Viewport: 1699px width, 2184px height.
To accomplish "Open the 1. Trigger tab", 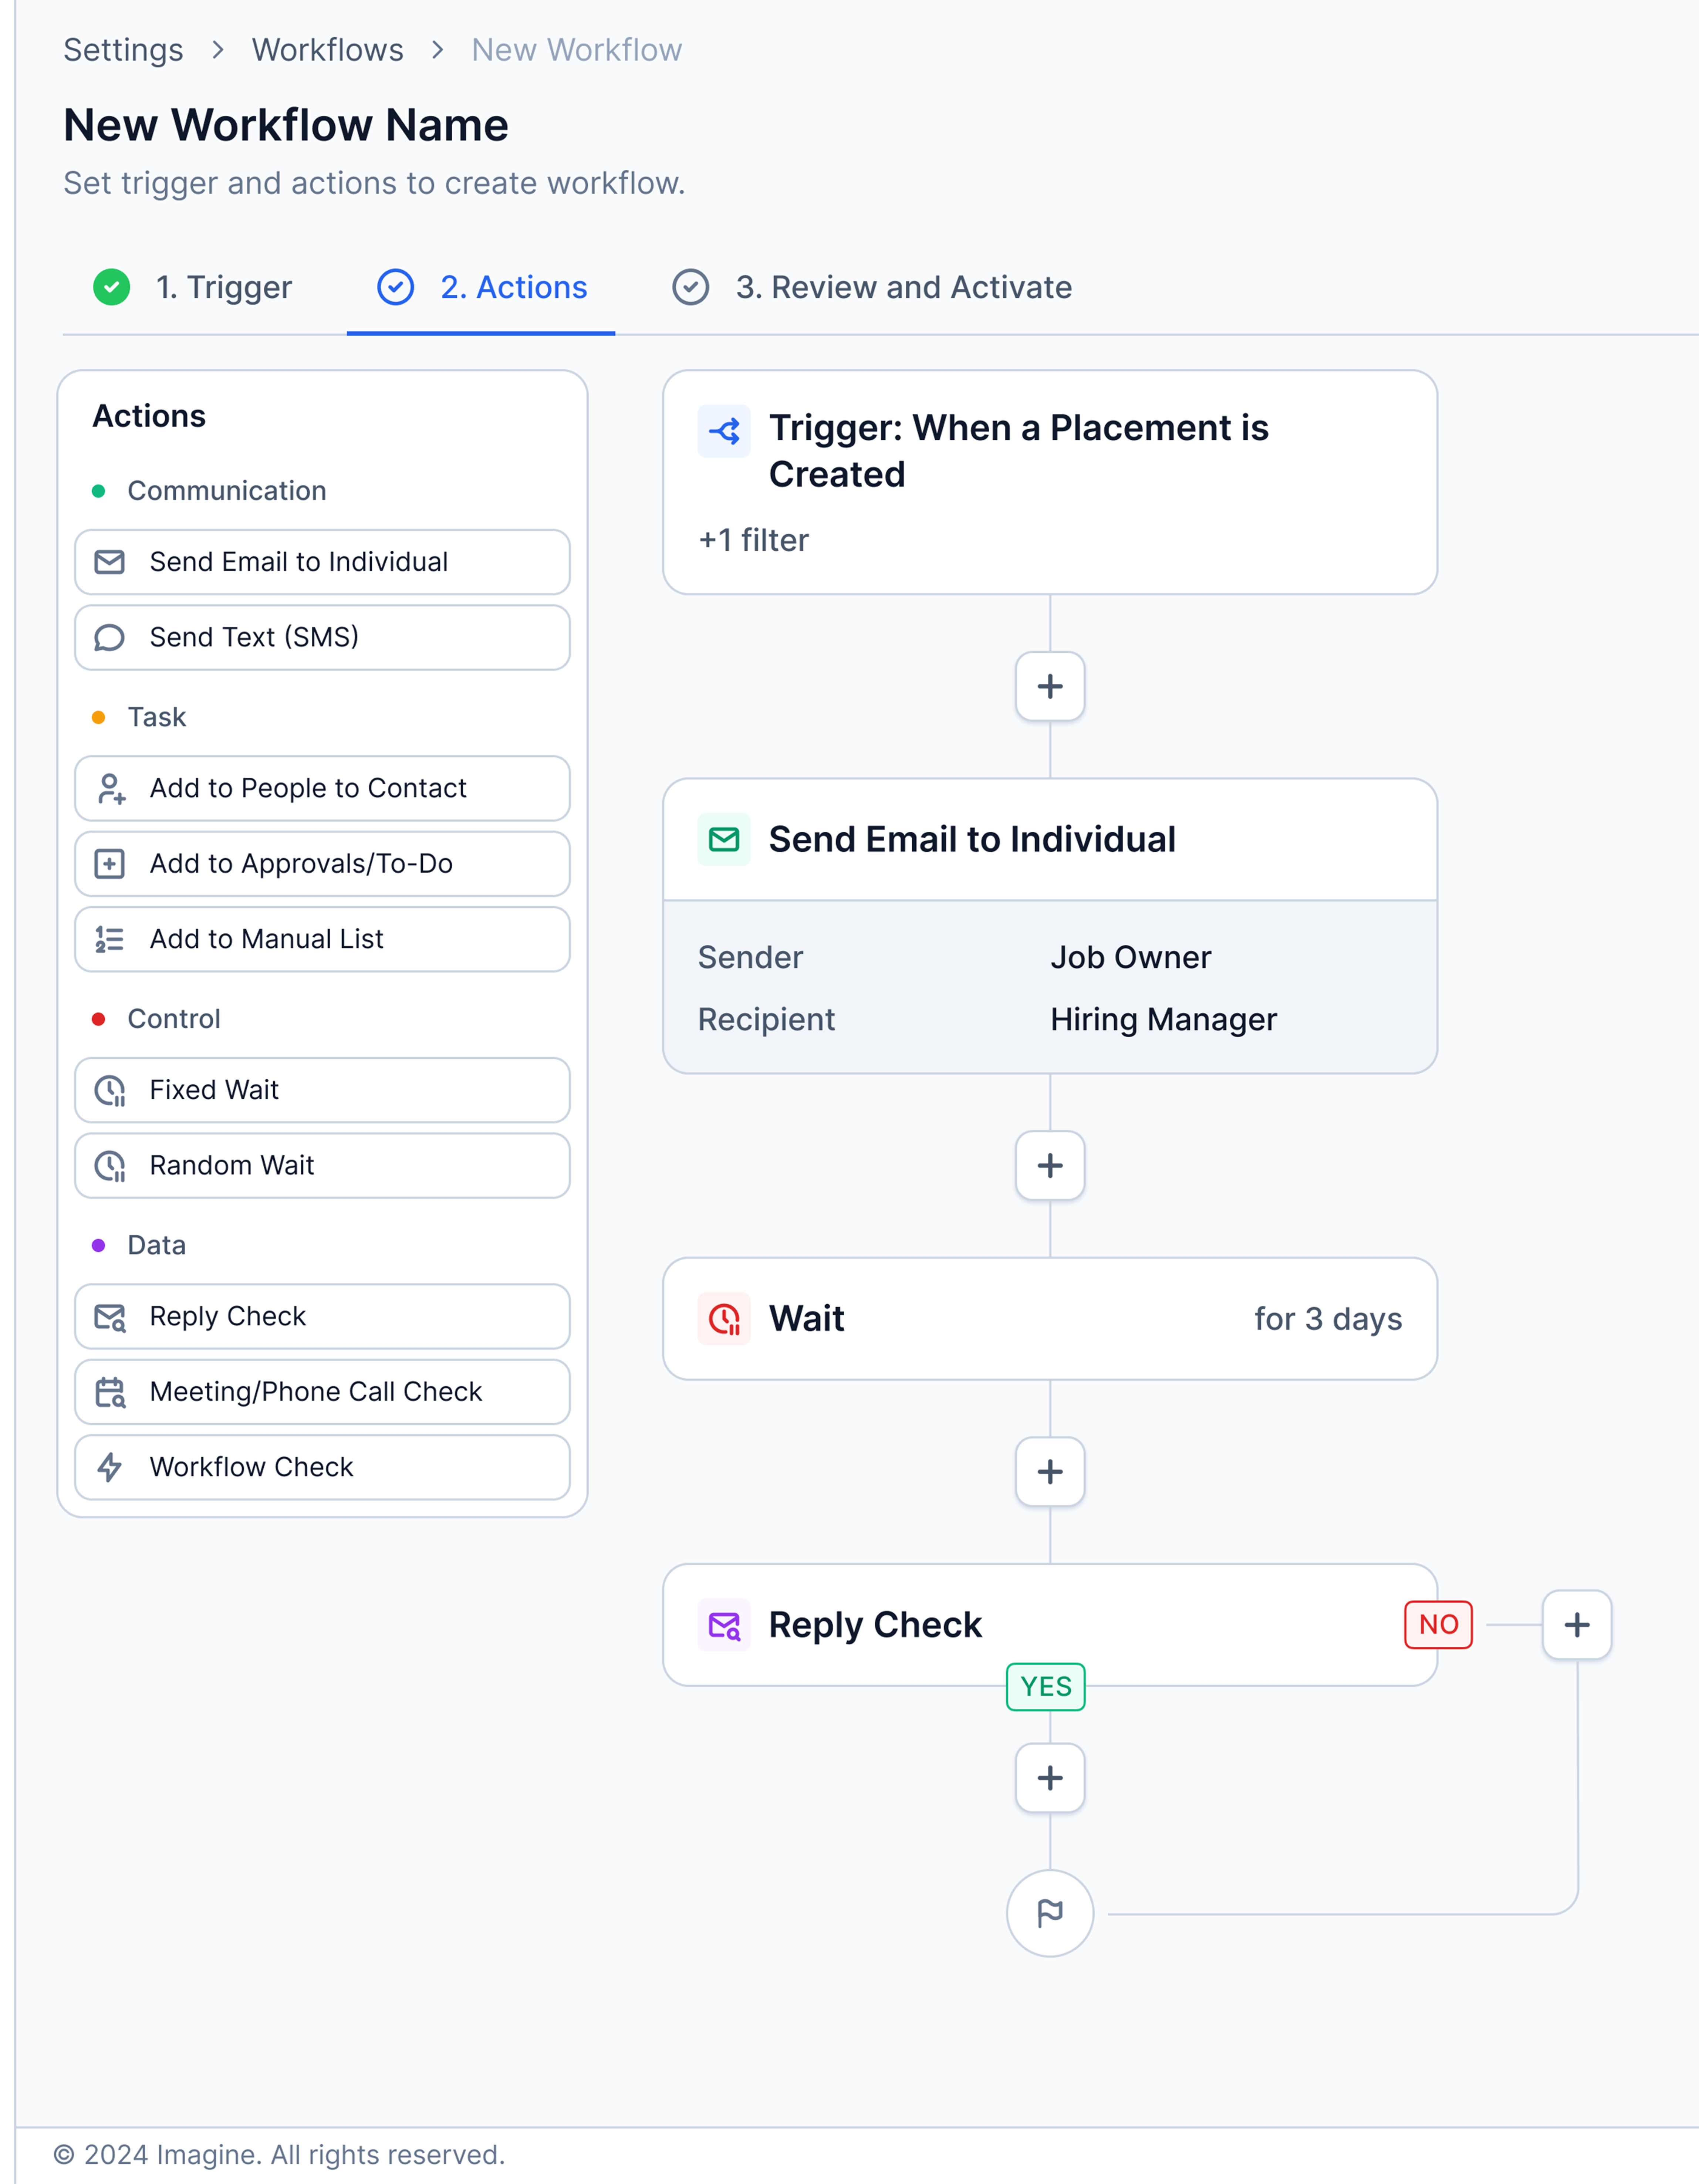I will 192,288.
